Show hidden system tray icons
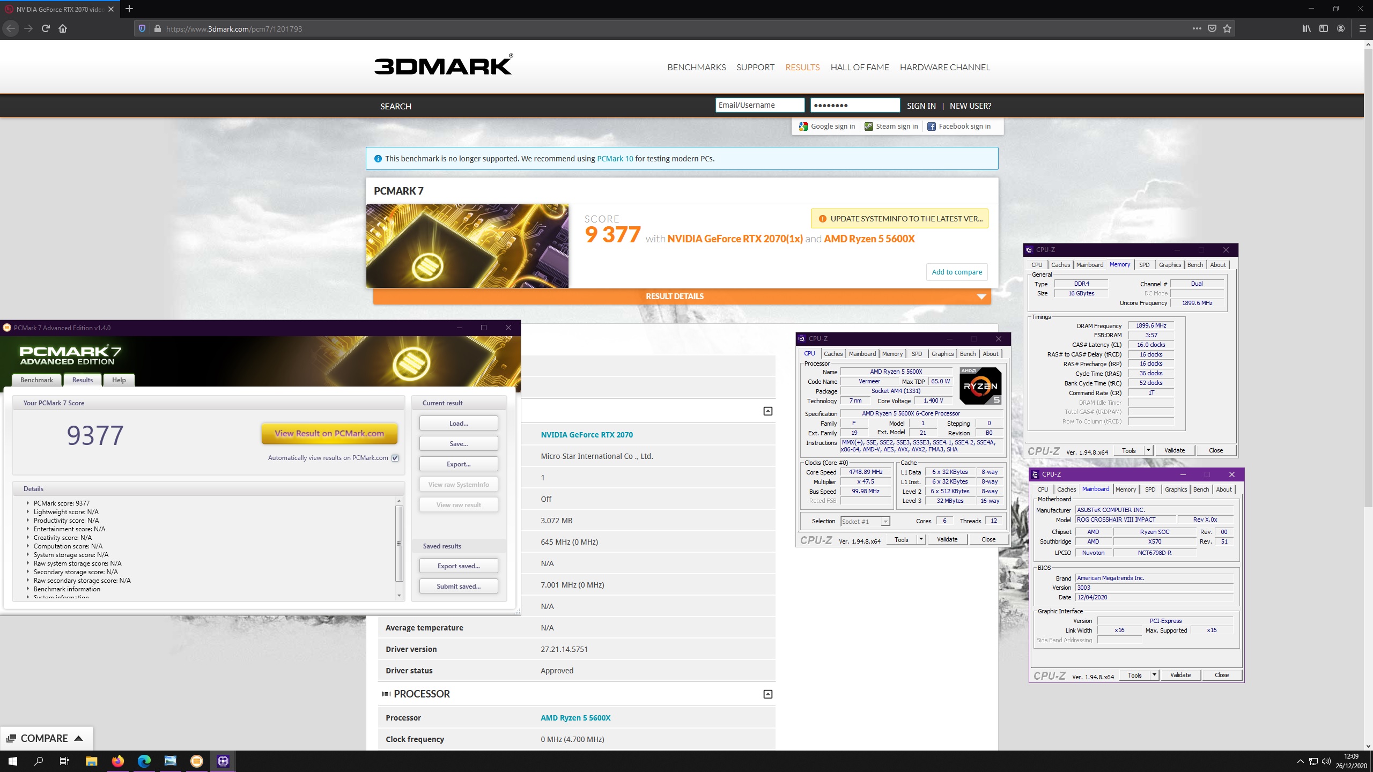The image size is (1373, 772). tap(1300, 761)
